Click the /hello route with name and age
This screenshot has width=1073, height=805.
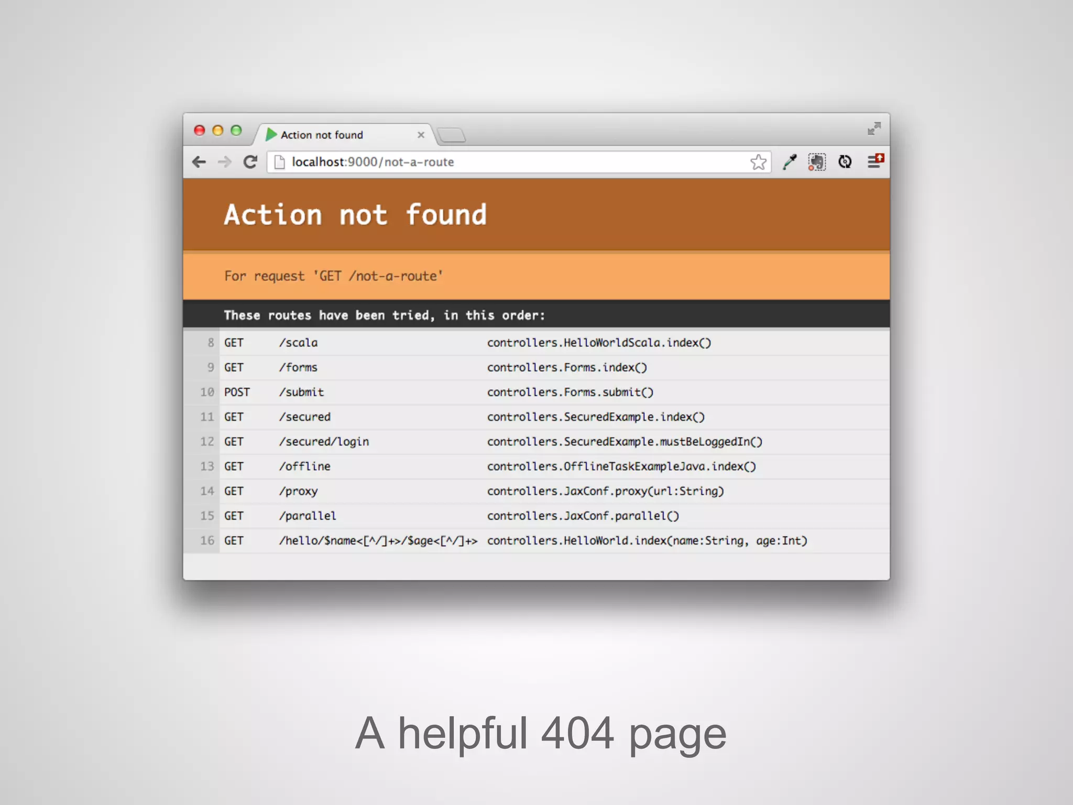(378, 541)
